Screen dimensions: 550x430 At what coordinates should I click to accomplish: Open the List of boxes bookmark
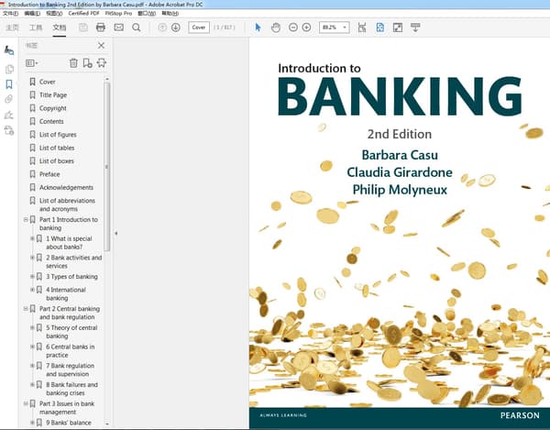tap(57, 161)
